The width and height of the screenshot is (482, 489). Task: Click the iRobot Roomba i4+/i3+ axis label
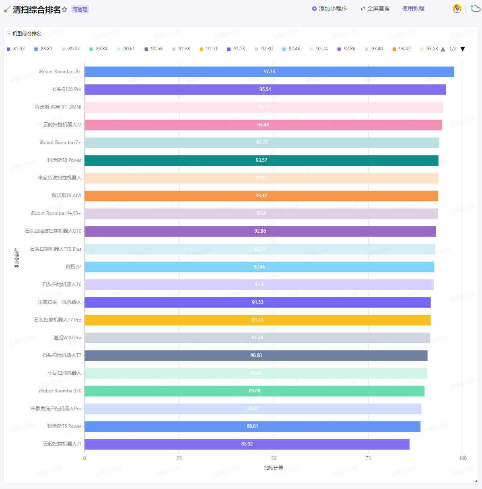click(x=56, y=213)
